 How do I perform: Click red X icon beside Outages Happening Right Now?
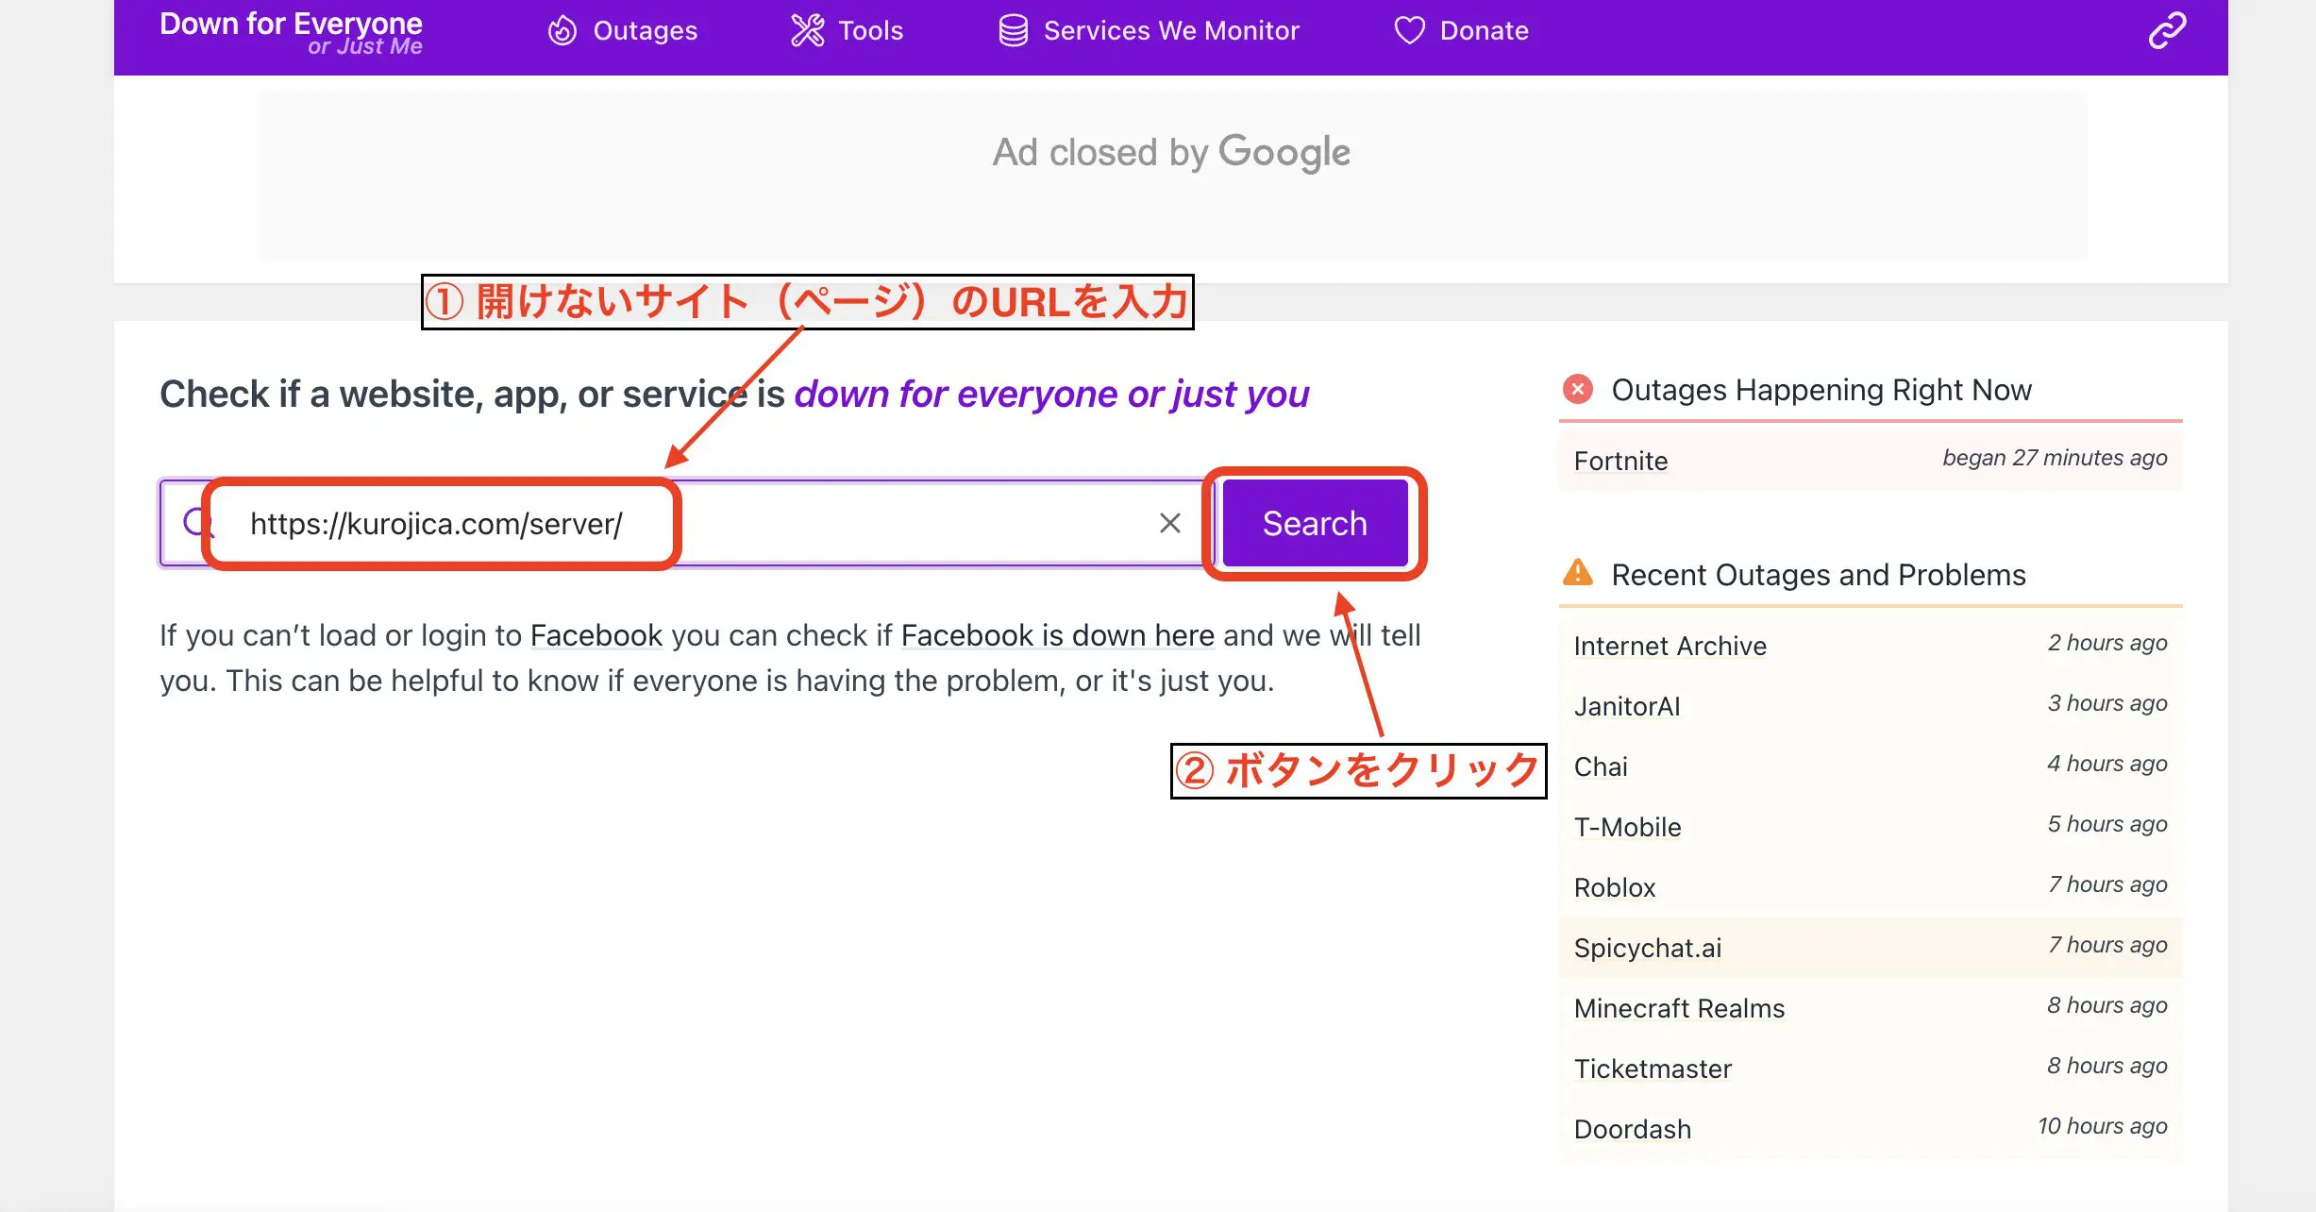pyautogui.click(x=1578, y=389)
